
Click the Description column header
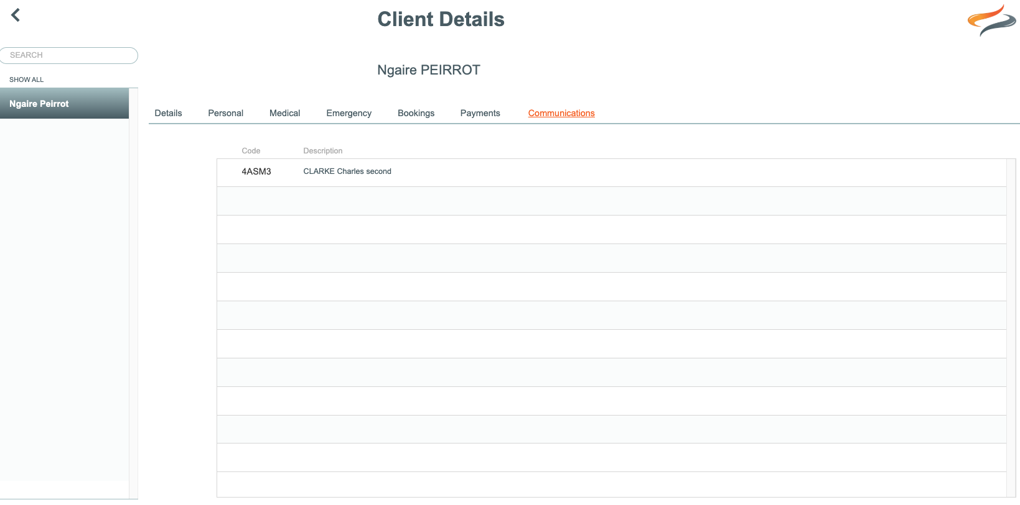pyautogui.click(x=323, y=151)
